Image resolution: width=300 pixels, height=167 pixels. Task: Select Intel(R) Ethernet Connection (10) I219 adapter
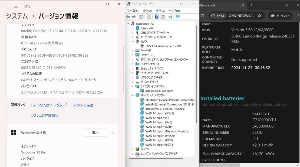click(x=170, y=104)
